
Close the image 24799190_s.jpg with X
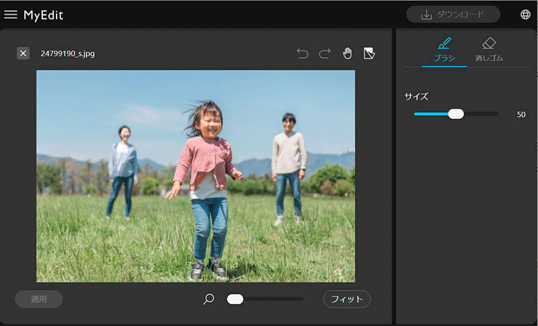click(23, 53)
